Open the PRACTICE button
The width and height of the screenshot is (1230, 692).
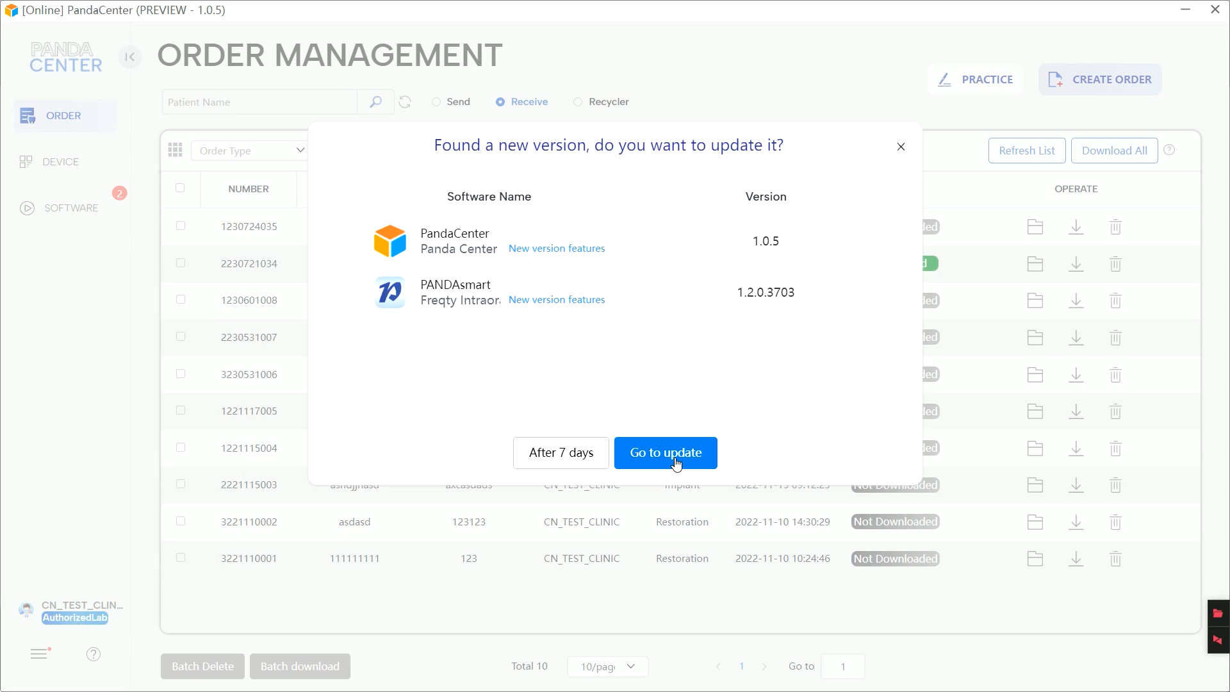click(975, 79)
